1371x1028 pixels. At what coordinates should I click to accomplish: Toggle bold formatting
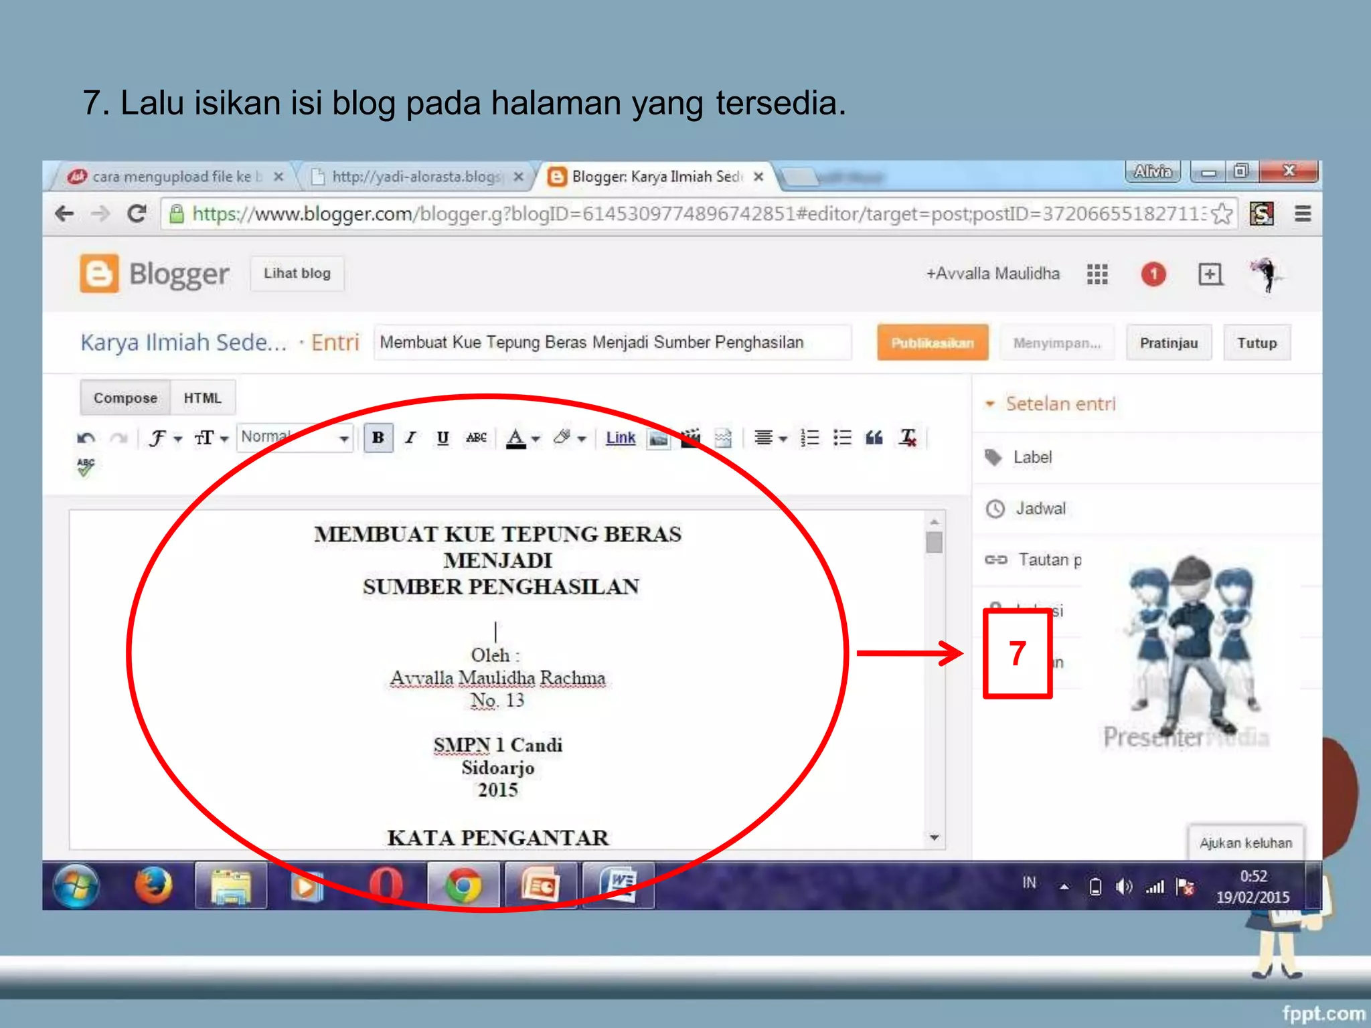click(378, 438)
